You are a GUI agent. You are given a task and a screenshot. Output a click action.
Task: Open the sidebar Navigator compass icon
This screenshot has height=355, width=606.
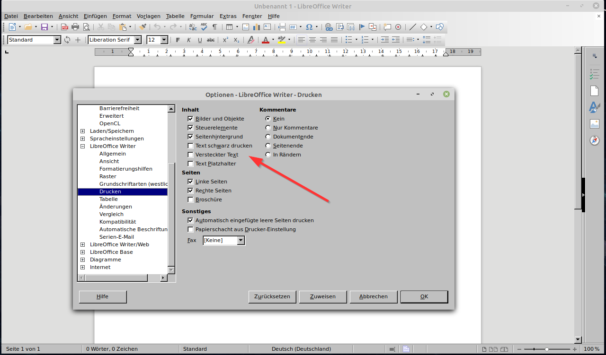point(595,140)
